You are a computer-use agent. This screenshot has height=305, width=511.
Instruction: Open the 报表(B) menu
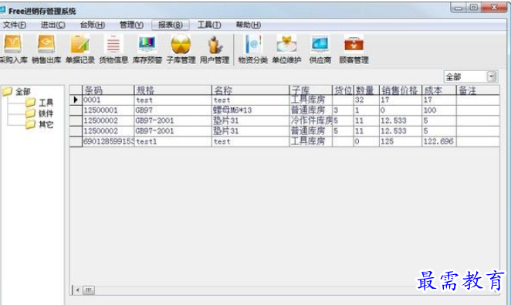pyautogui.click(x=171, y=25)
